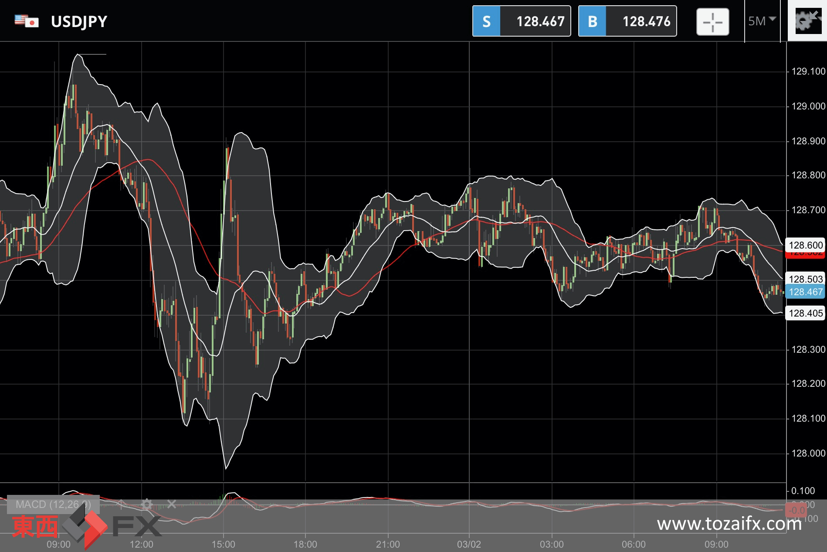Visit the www.tozaifx.com link

click(729, 524)
